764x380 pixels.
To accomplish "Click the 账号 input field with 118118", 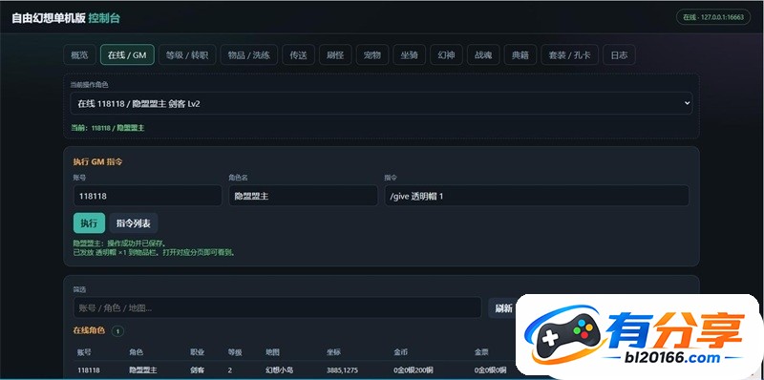I will click(x=148, y=196).
